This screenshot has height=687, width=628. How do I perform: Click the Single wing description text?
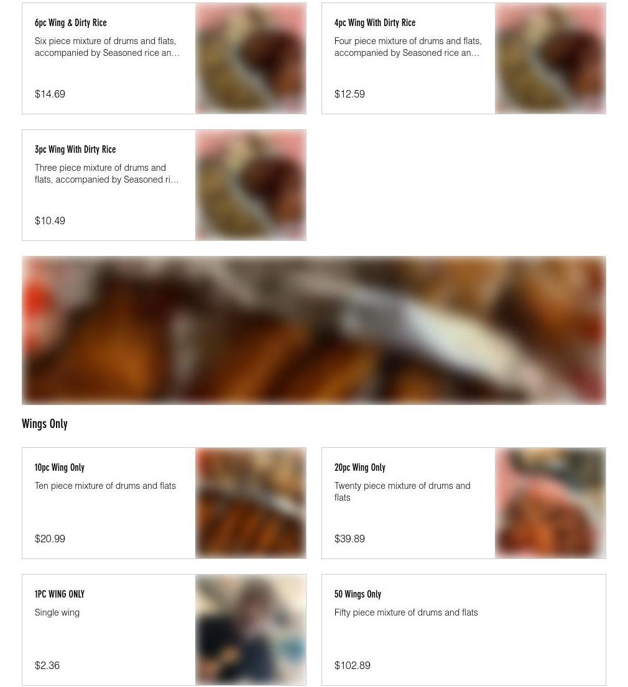57,612
